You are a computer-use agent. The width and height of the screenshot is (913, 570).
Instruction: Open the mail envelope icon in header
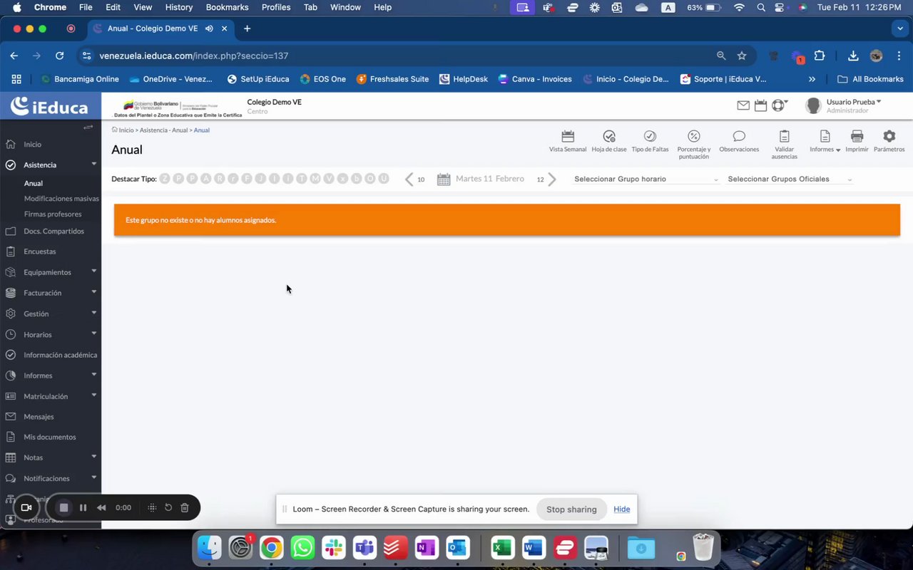743,105
